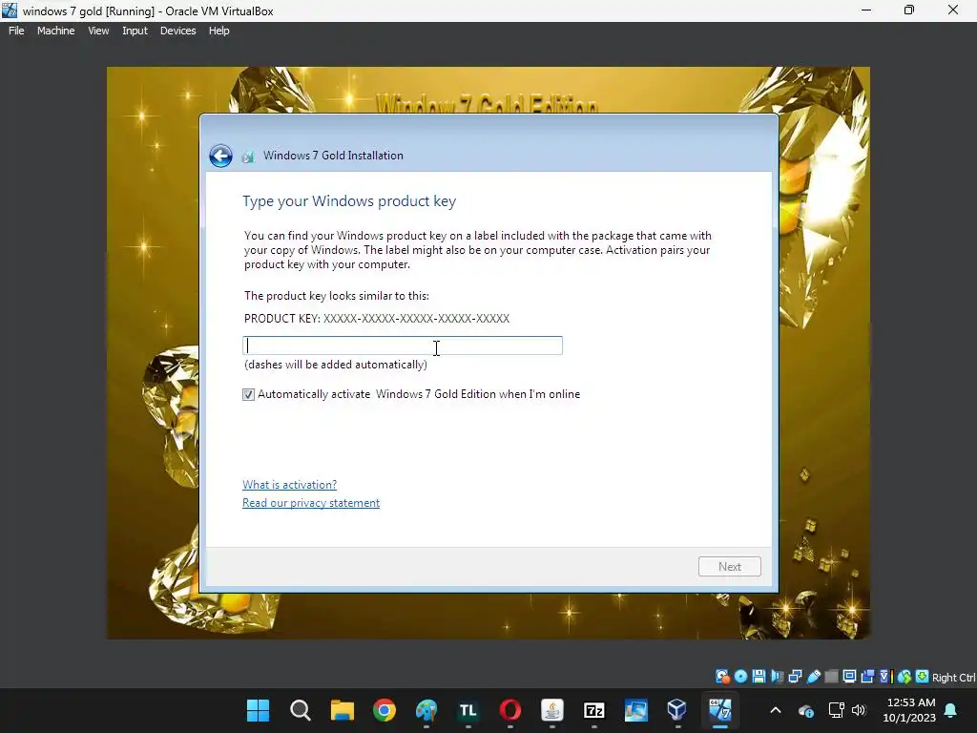This screenshot has width=977, height=733.
Task: Restore down the VirtualBox window
Action: click(x=909, y=10)
